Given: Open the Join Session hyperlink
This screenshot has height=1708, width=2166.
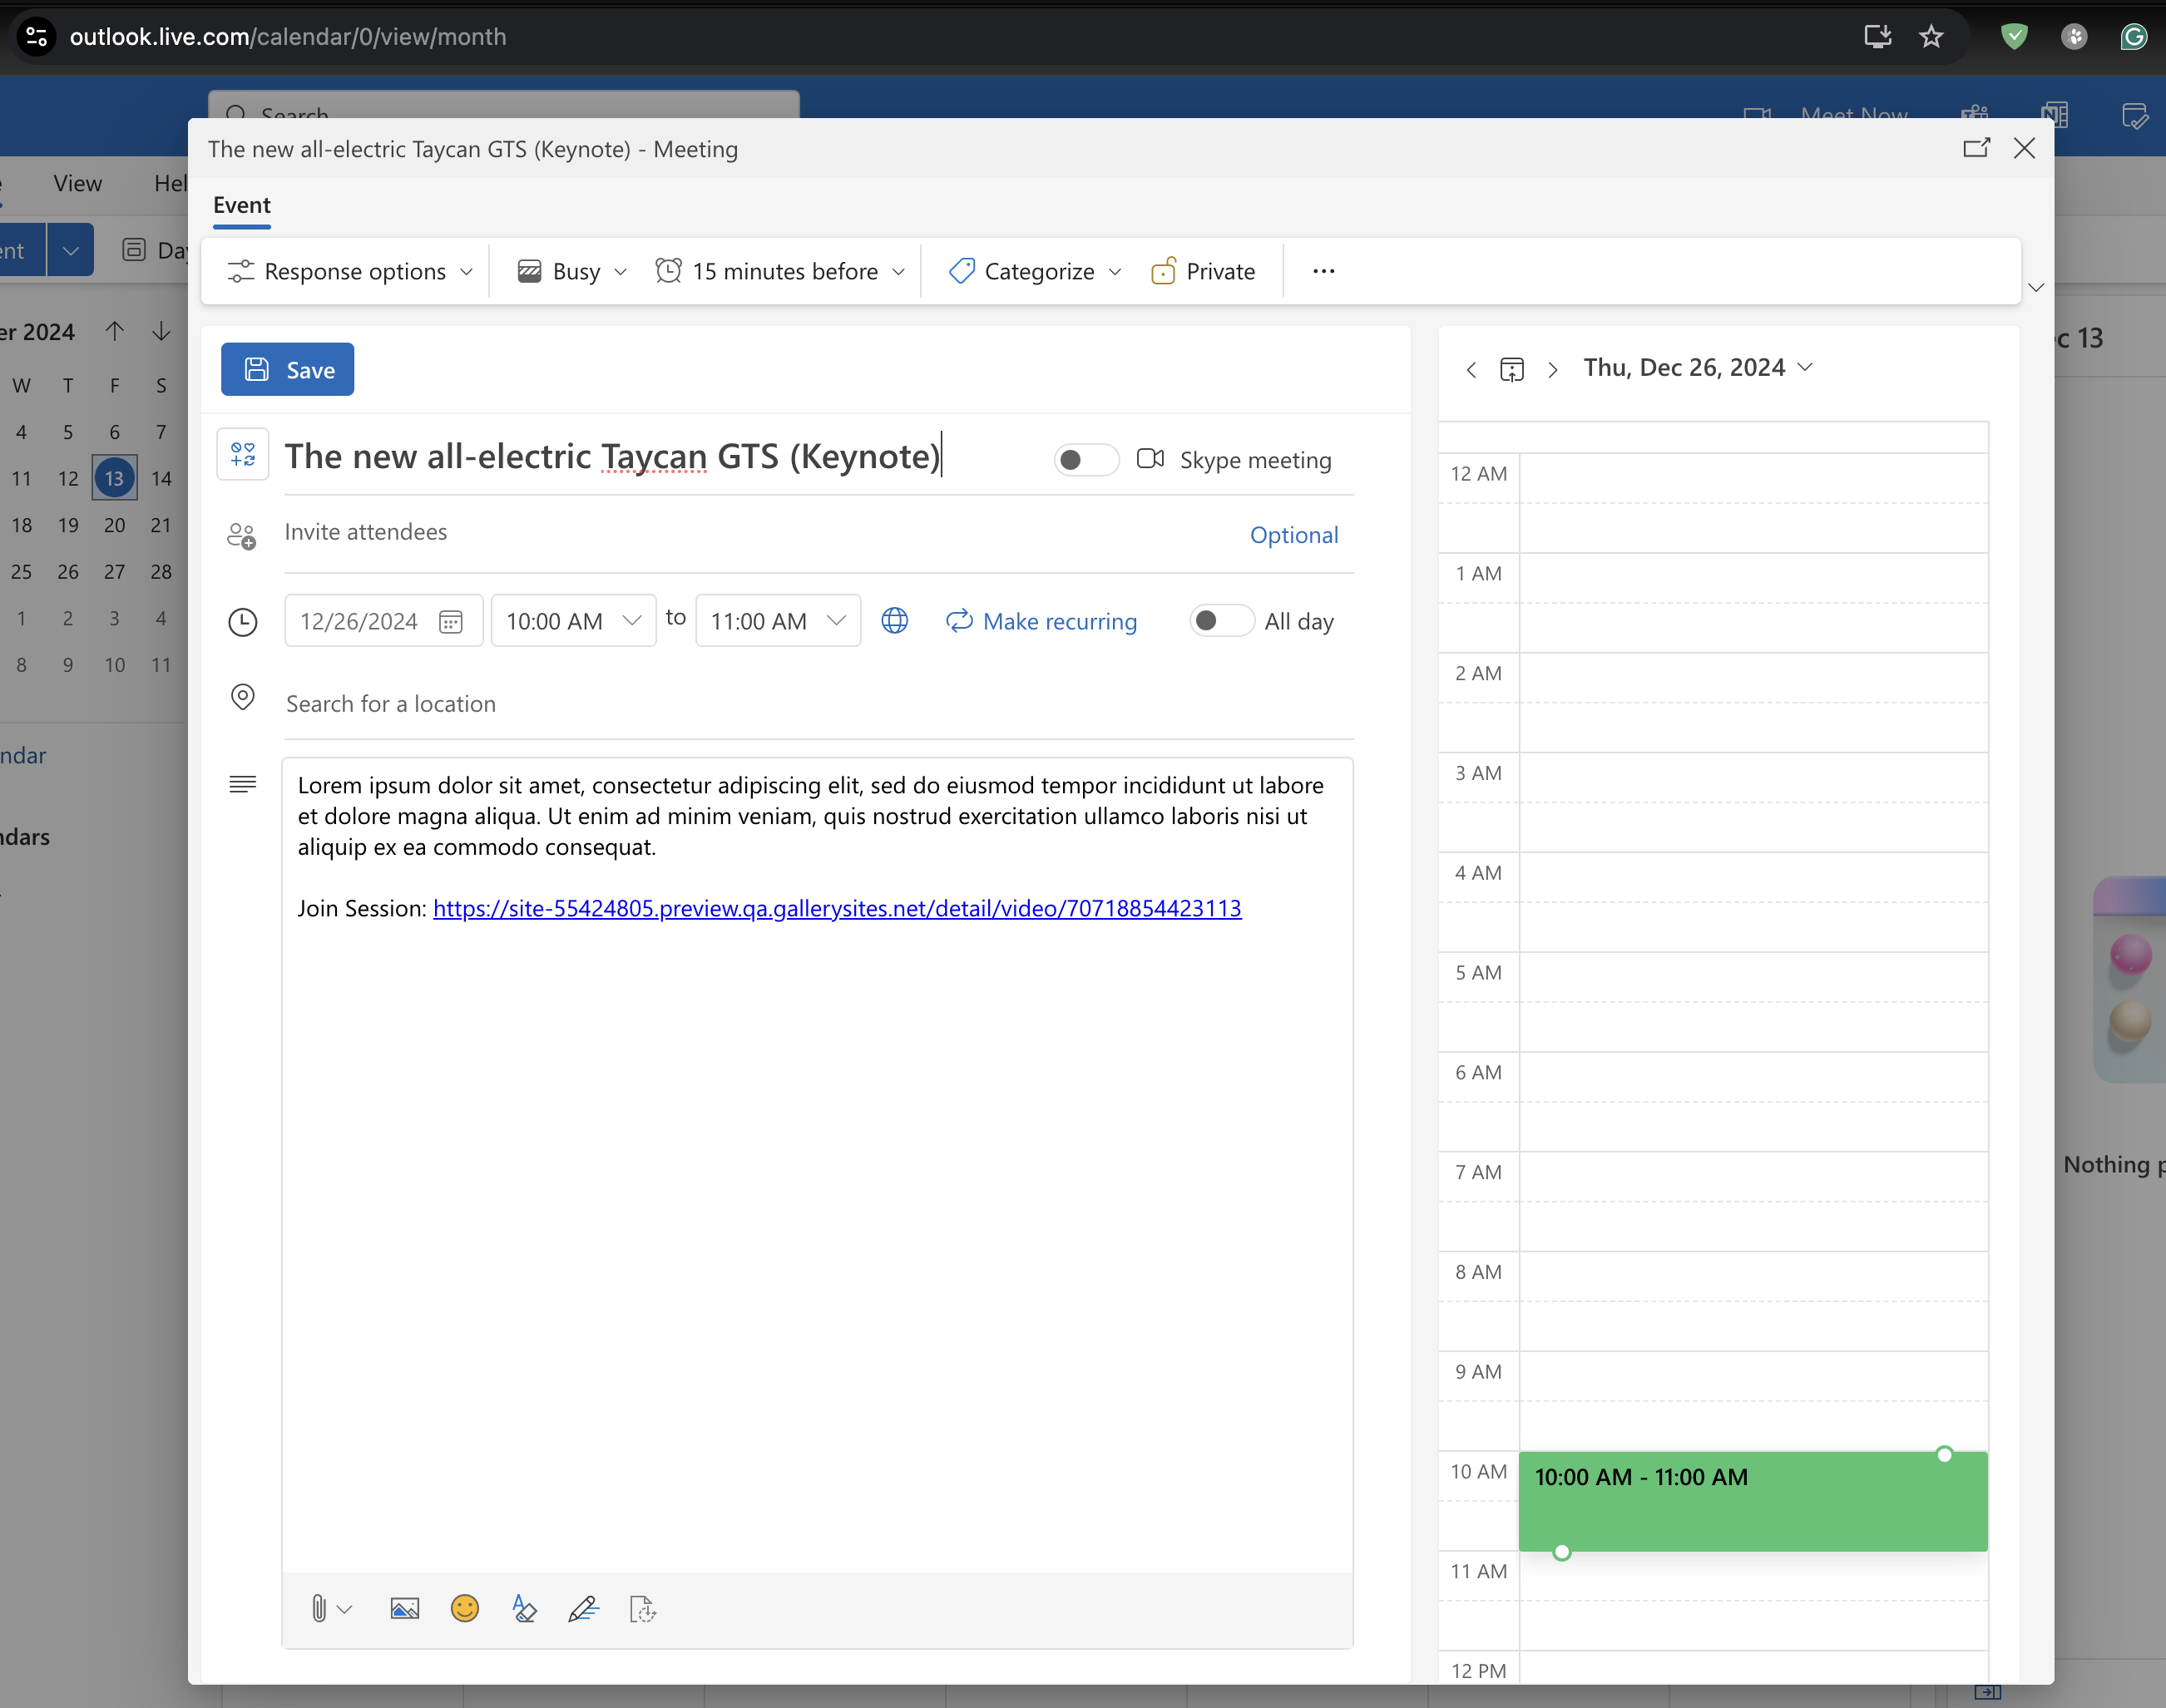Looking at the screenshot, I should tap(838, 908).
